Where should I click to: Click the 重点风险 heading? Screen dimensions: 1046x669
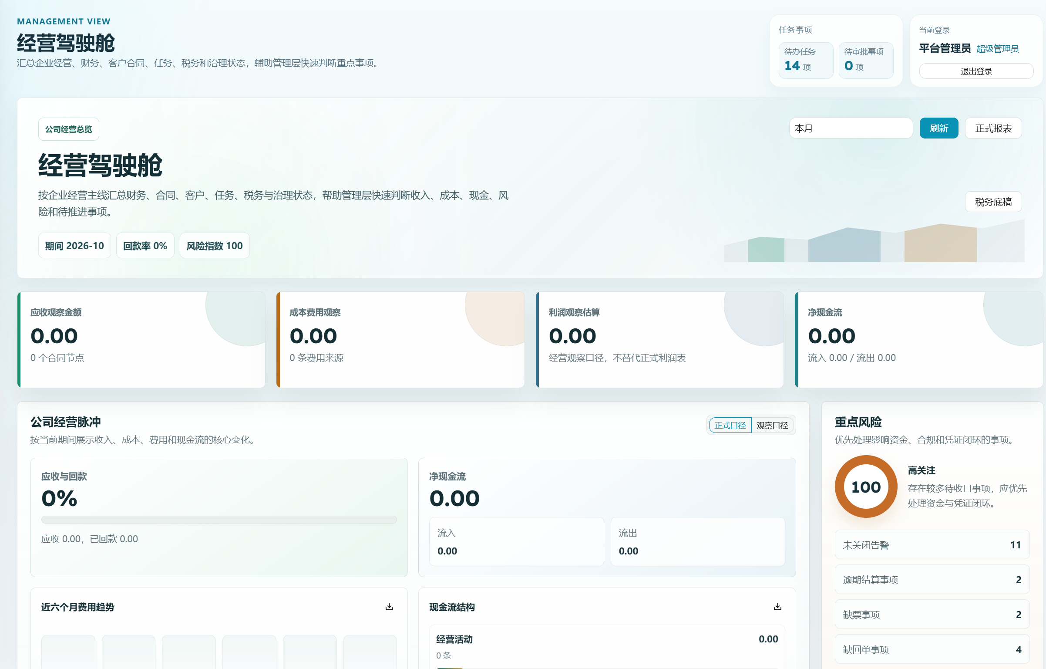(x=858, y=422)
